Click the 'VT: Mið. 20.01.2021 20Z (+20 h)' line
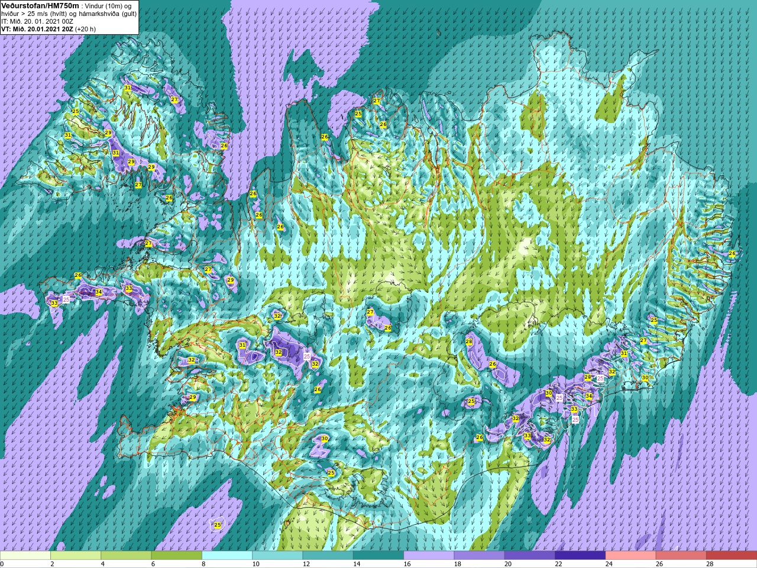The width and height of the screenshot is (757, 568). click(x=48, y=29)
